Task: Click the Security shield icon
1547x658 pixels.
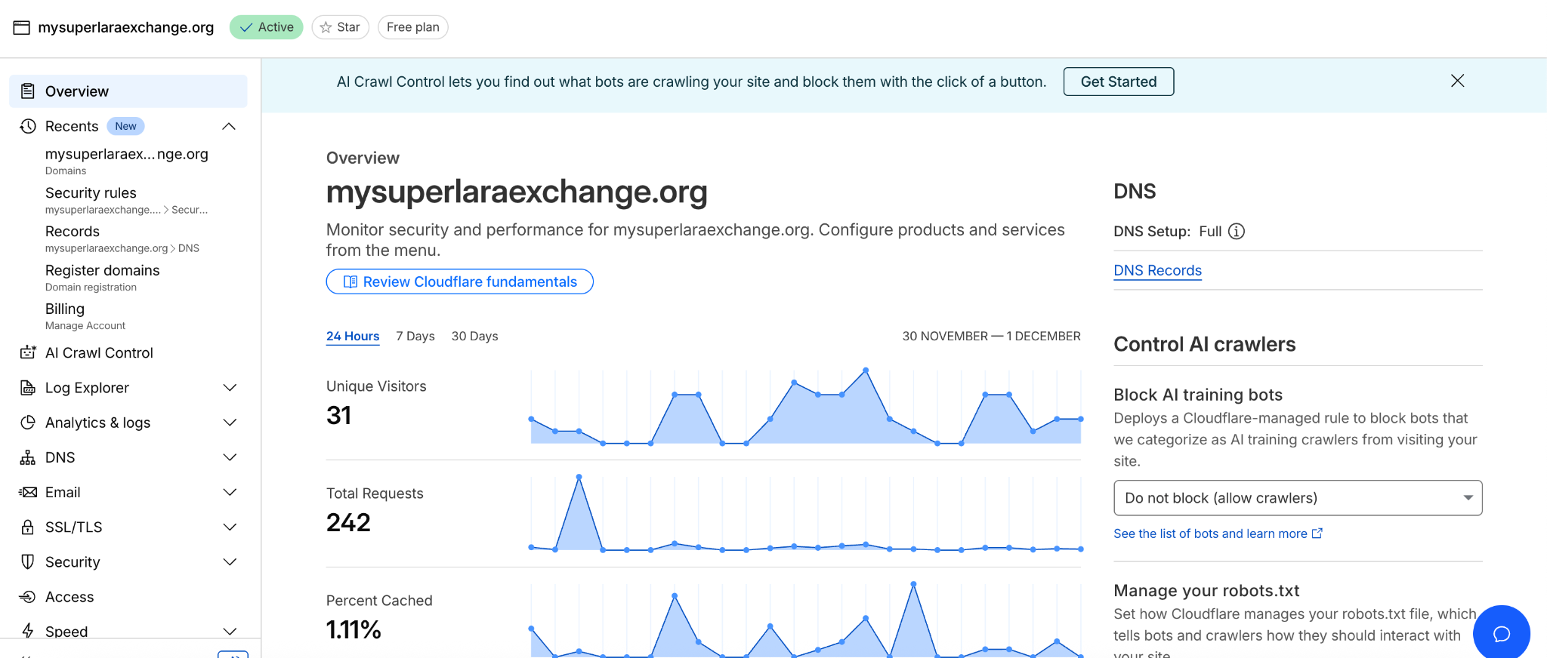Action: pyautogui.click(x=28, y=562)
